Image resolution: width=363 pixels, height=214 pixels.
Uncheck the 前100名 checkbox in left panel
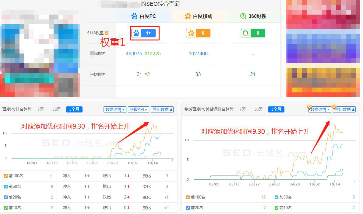coord(5,176)
